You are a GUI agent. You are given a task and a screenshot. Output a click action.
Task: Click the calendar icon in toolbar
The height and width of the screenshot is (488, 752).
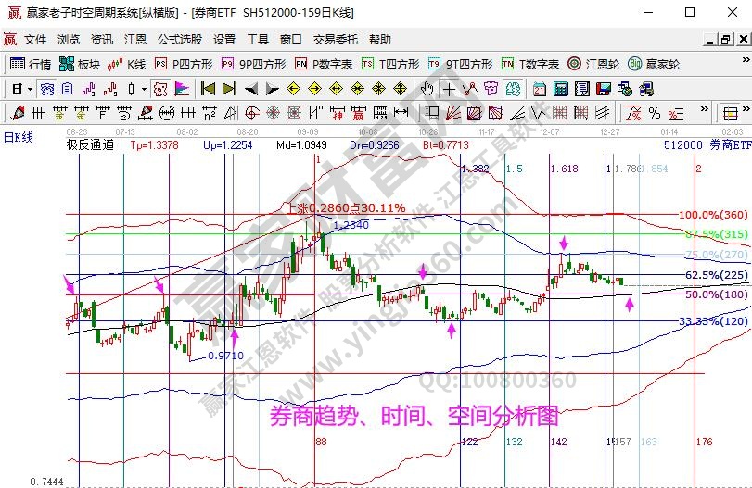coord(540,89)
